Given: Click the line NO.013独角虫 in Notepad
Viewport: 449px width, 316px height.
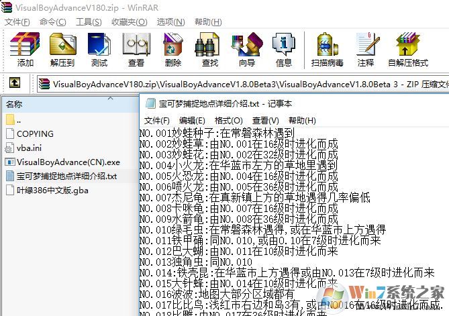Looking at the screenshot, I should click(196, 262).
